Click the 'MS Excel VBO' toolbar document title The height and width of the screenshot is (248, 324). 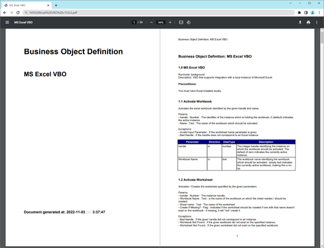click(x=23, y=22)
